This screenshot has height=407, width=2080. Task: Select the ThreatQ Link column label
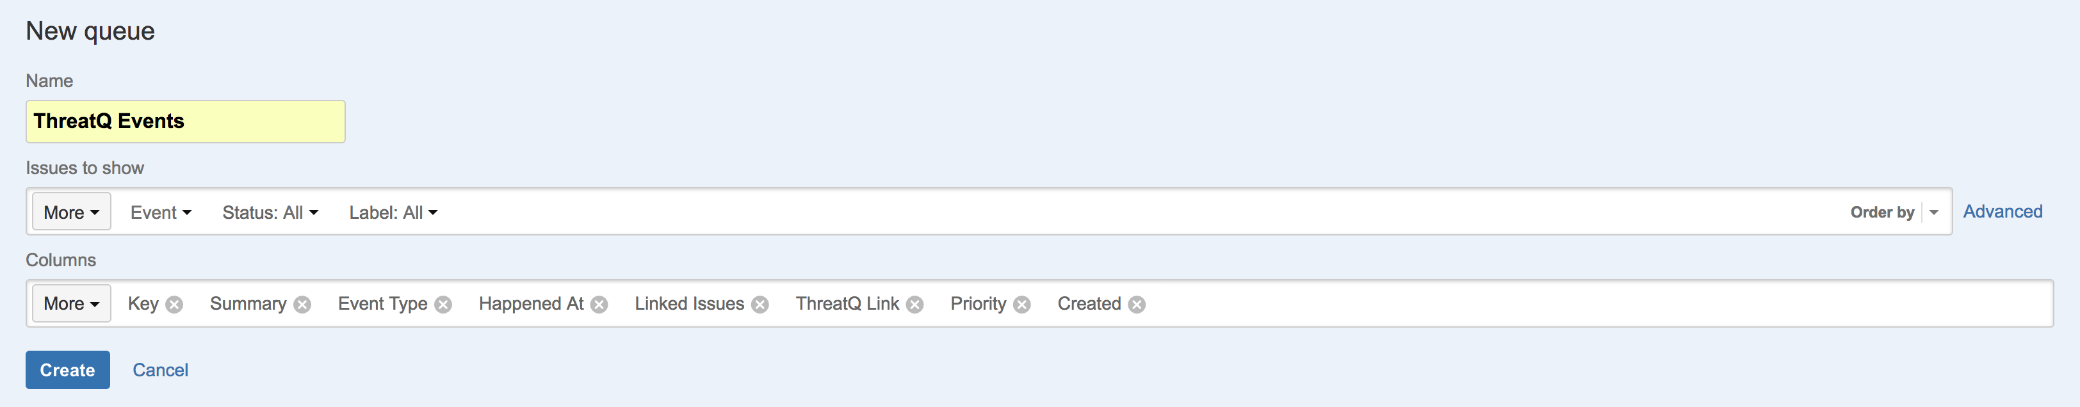[847, 303]
